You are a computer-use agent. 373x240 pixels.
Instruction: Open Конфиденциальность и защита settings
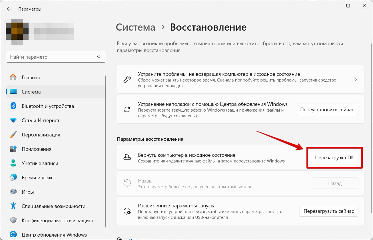[56, 221]
